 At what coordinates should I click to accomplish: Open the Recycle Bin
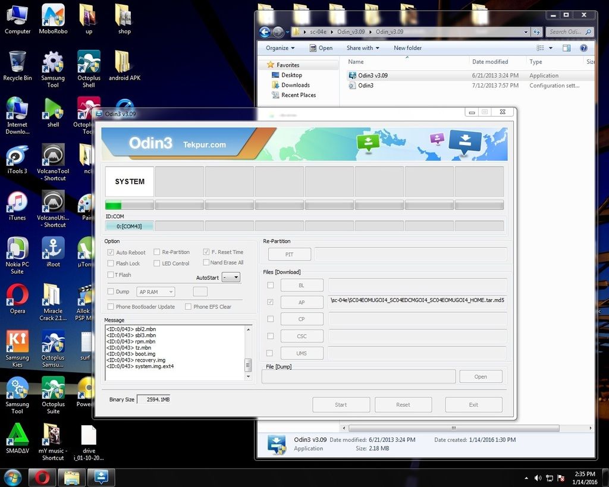click(17, 62)
